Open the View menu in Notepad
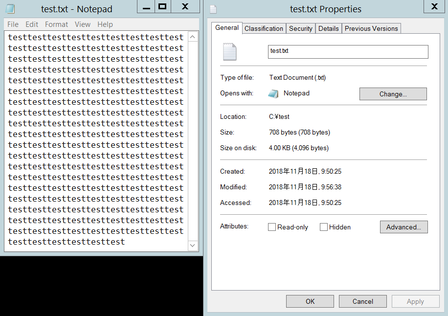 tap(83, 24)
